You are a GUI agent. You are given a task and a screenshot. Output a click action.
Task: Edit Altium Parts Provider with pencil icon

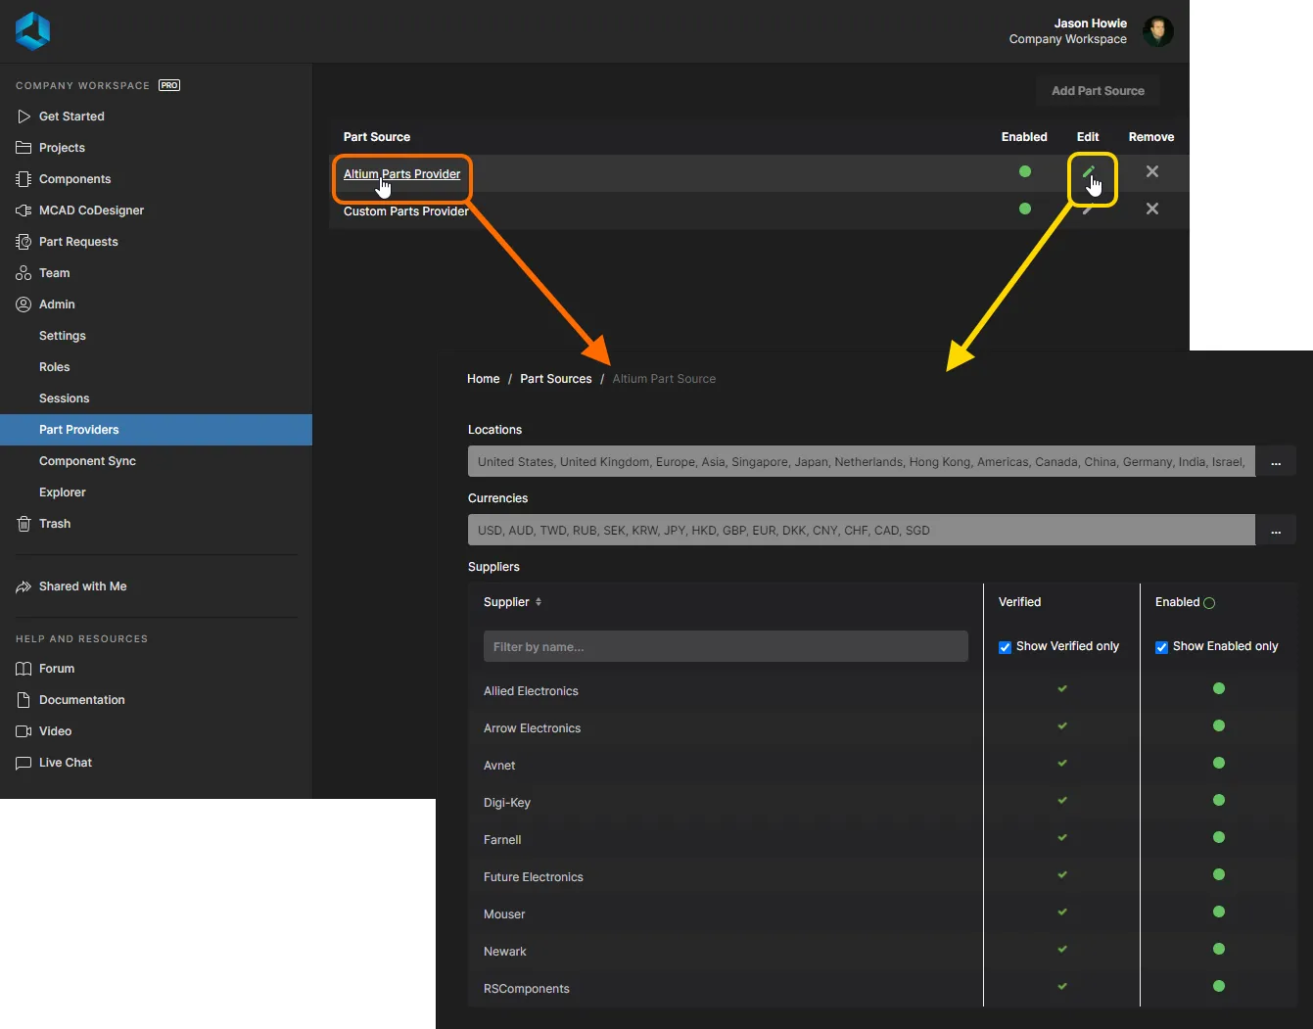tap(1088, 171)
